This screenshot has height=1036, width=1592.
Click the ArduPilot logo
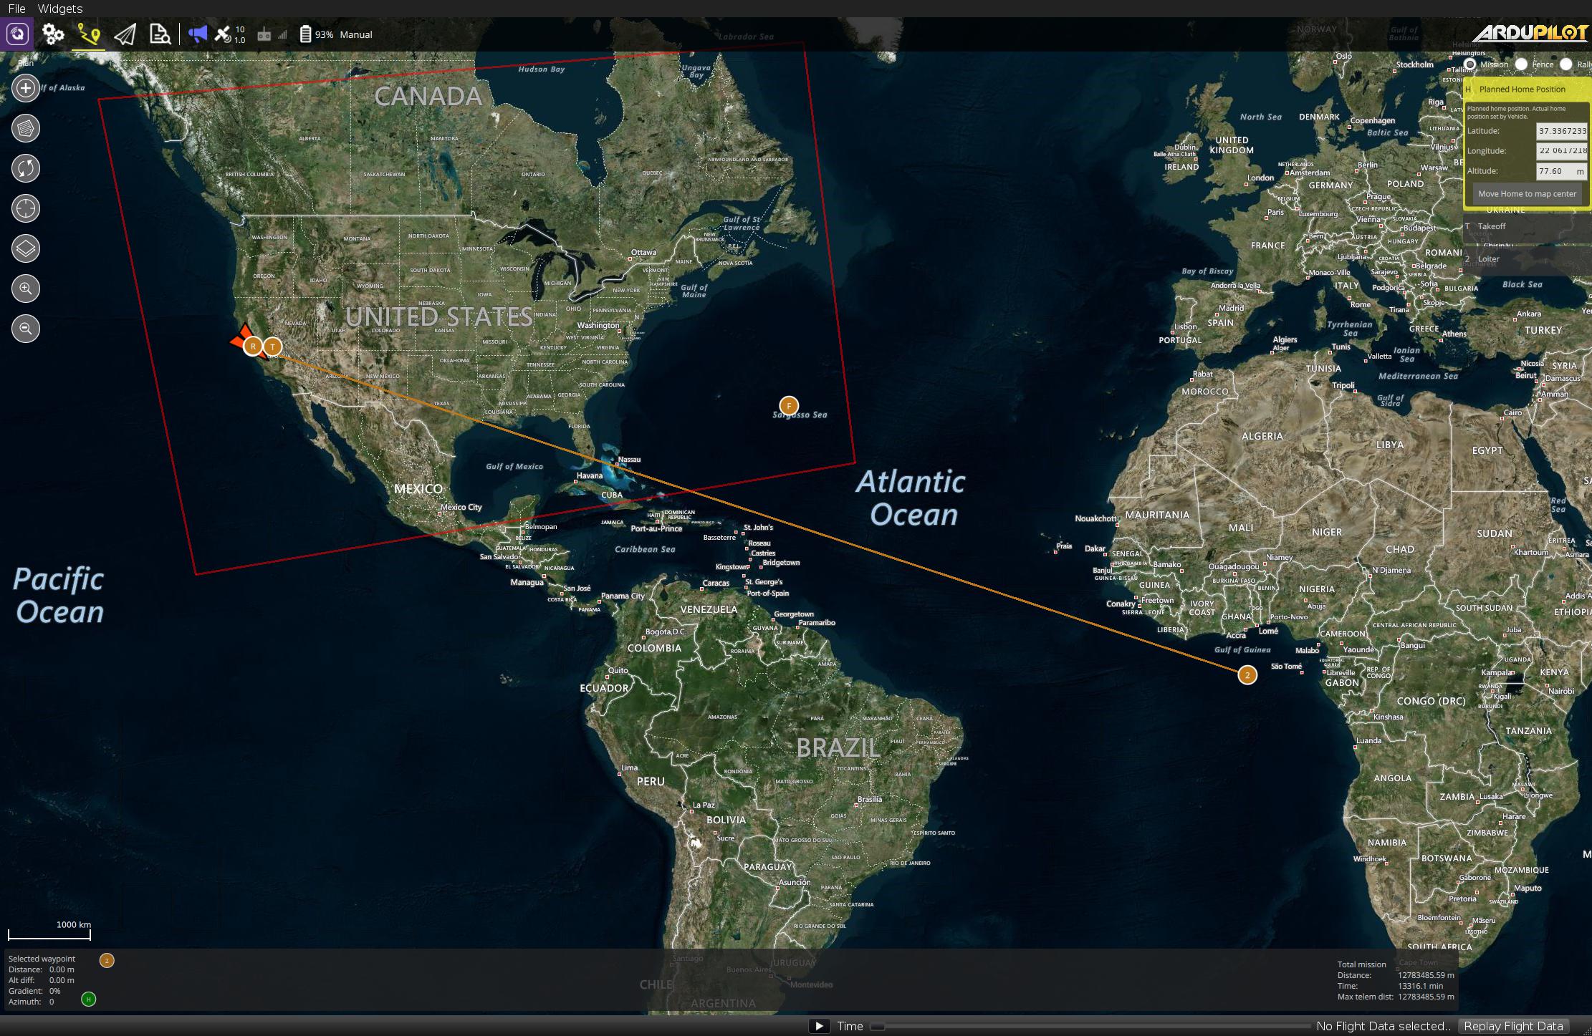(1530, 33)
